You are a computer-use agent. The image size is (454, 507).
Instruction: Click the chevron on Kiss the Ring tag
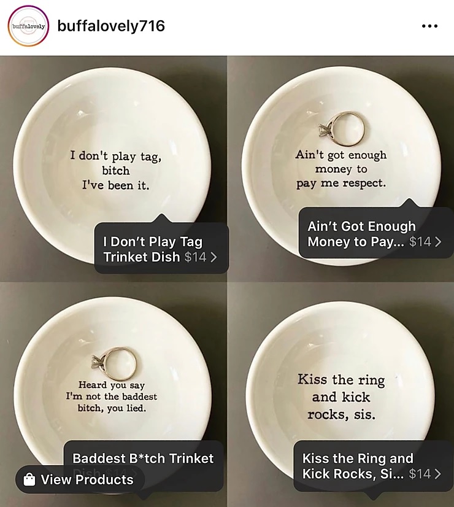(x=437, y=474)
